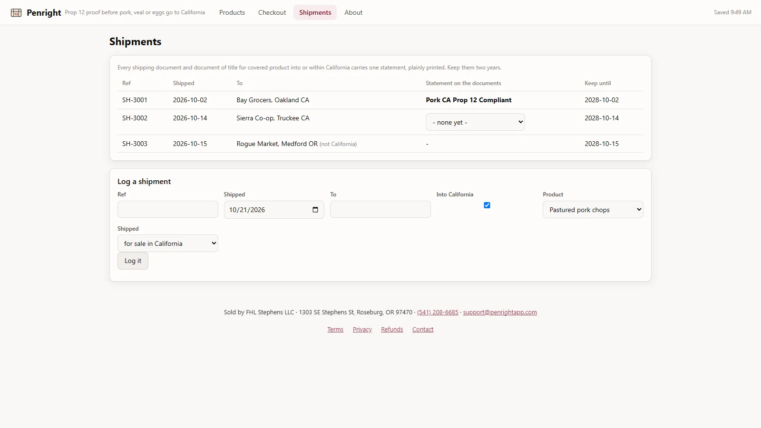Image resolution: width=761 pixels, height=428 pixels.
Task: Click the keep-until date 2028-10-14
Action: [602, 118]
